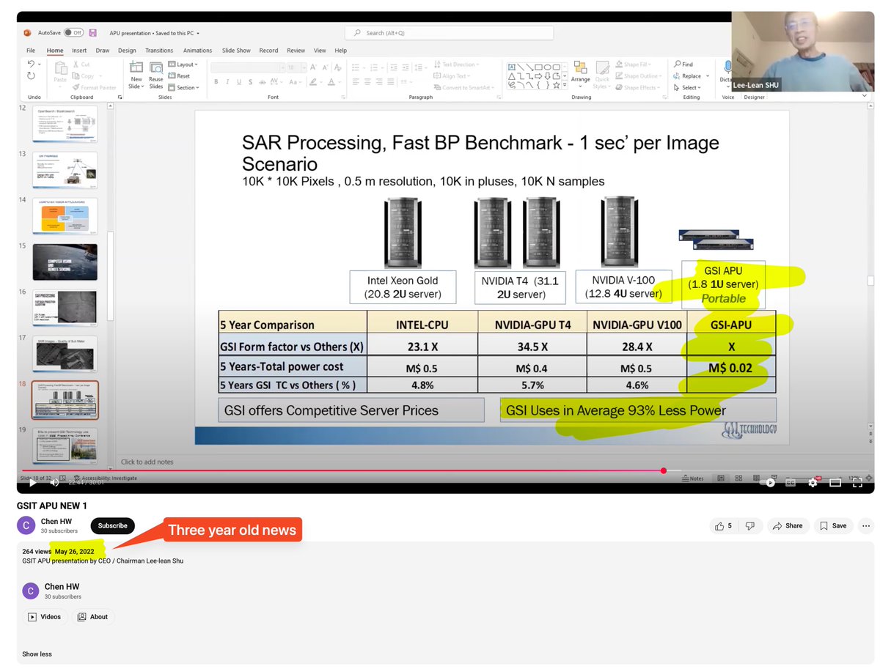880x669 pixels.
Task: Switch YouTube player to theater mode
Action: (835, 483)
